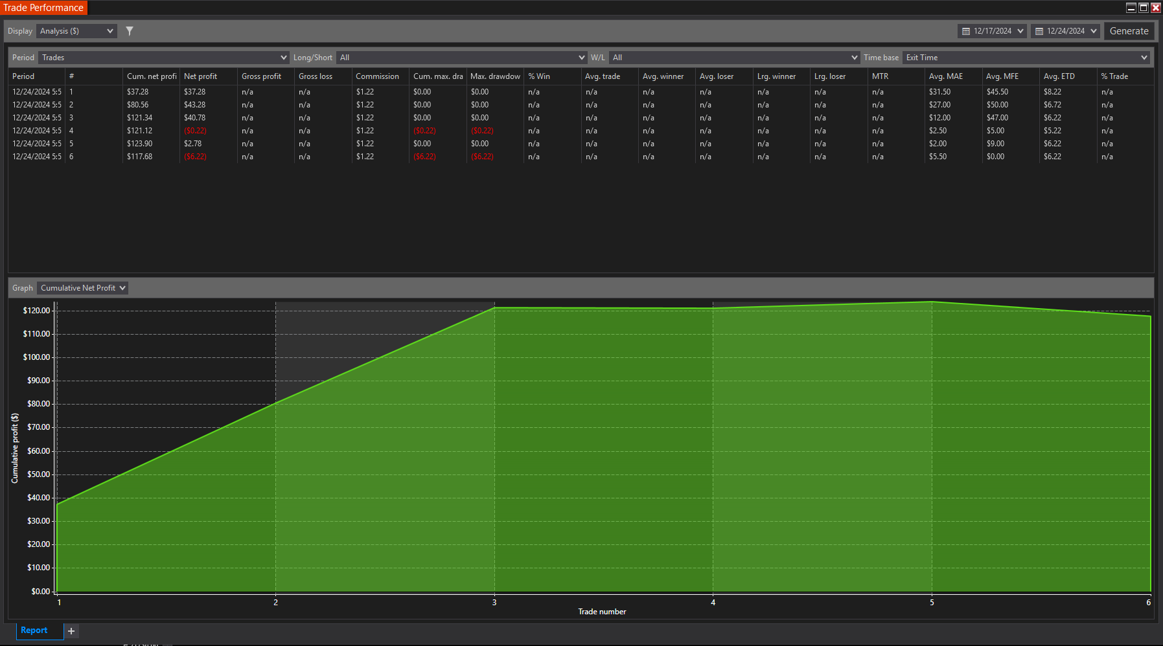Image resolution: width=1163 pixels, height=646 pixels.
Task: Expand the Period Trades dropdown
Action: pyautogui.click(x=163, y=58)
